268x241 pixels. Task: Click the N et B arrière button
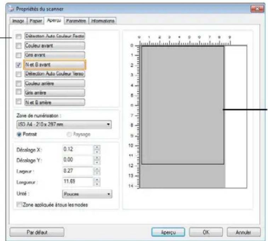[55, 102]
